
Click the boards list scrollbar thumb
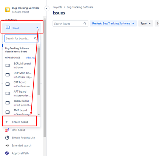click(x=39, y=71)
